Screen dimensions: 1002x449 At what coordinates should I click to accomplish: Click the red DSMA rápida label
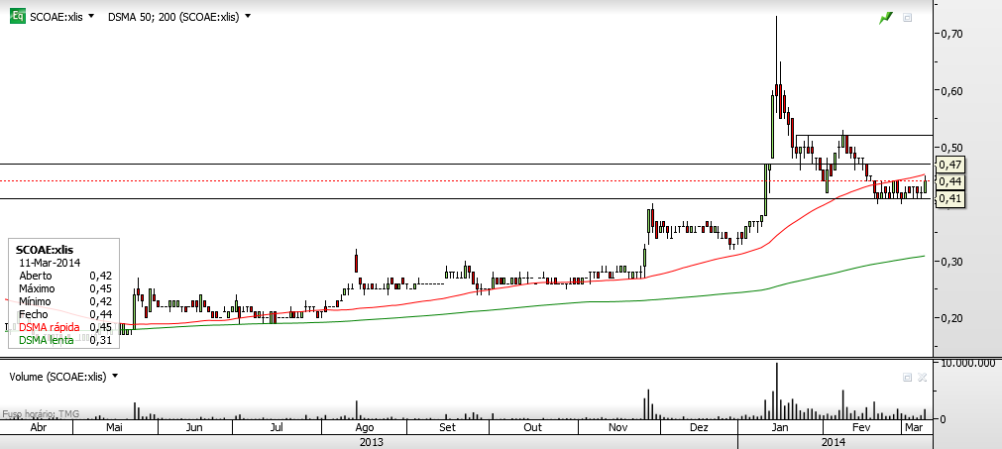(50, 327)
